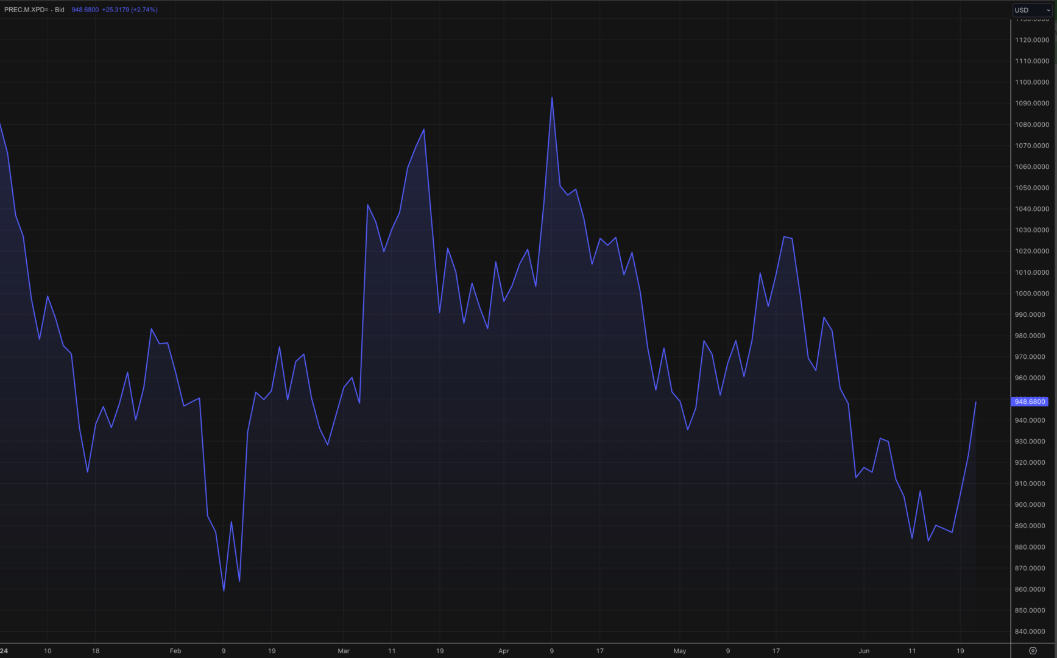Click the highlighted 948.6800 price axis tag
This screenshot has width=1057, height=658.
1029,402
